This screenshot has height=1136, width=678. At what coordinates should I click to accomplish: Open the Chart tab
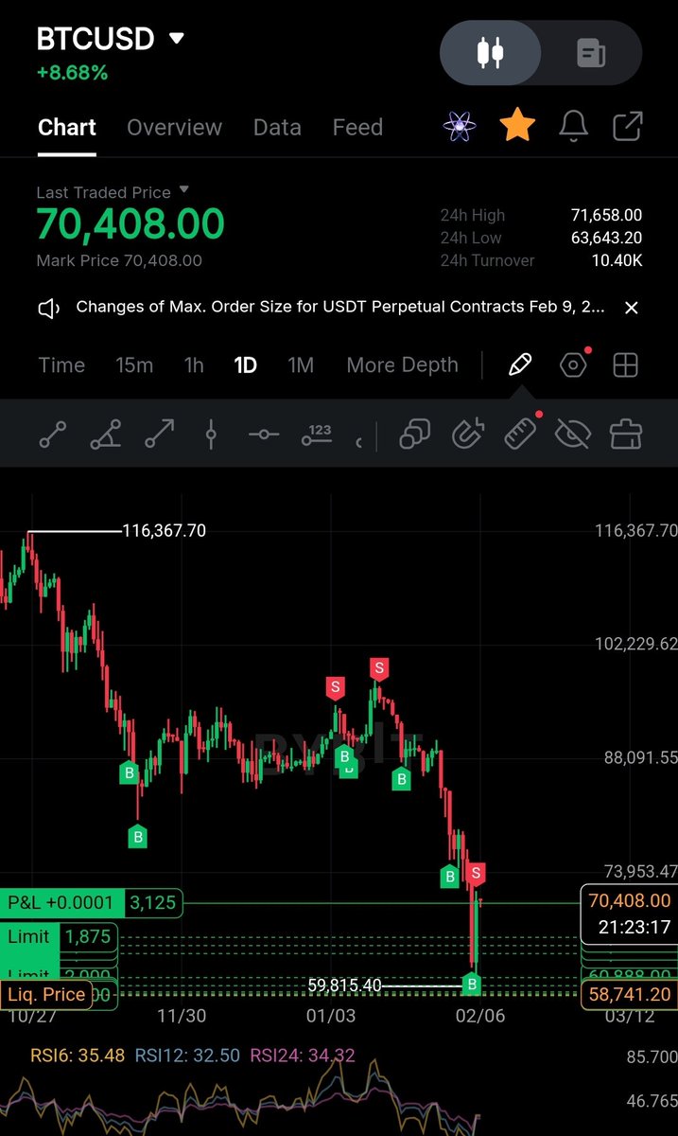(x=67, y=127)
